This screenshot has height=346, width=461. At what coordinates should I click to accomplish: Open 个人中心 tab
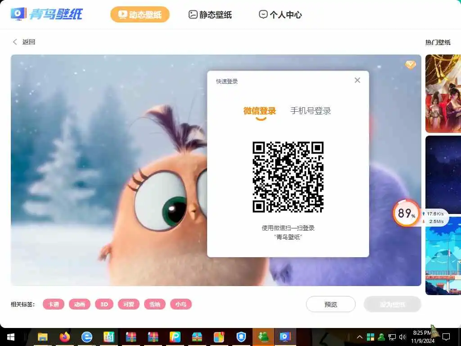pyautogui.click(x=280, y=15)
